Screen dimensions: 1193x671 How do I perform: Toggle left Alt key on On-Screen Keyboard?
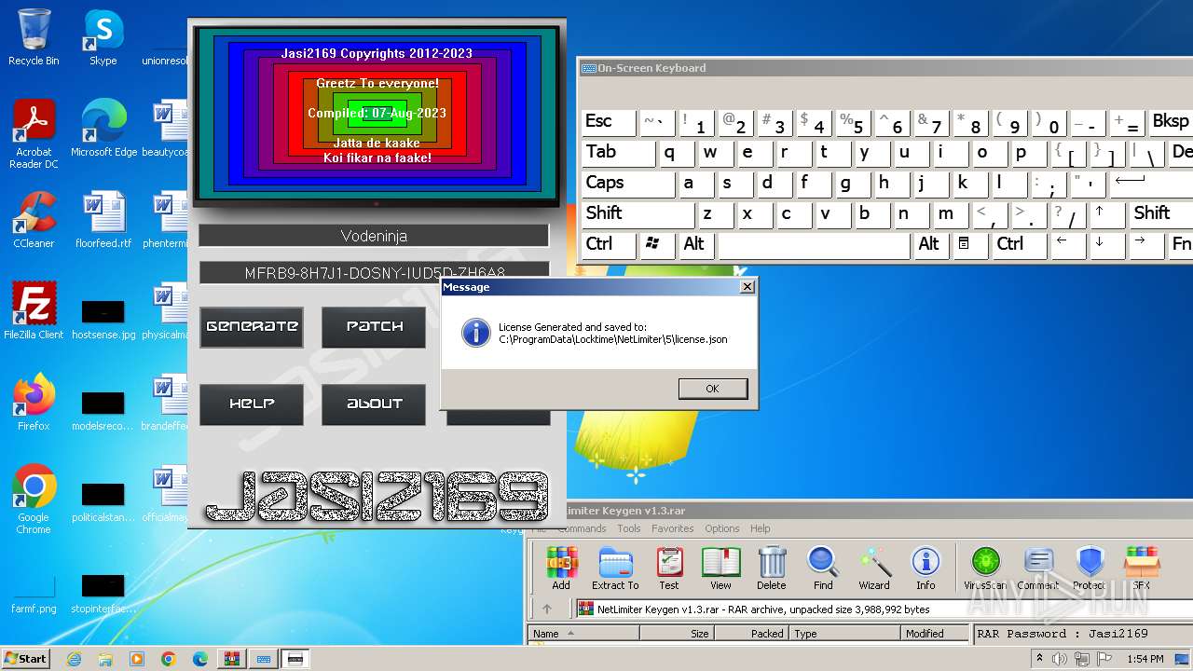tap(696, 244)
